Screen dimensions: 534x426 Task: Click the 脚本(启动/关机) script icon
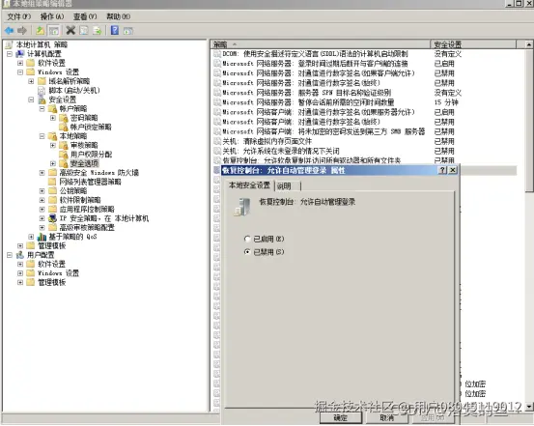42,90
